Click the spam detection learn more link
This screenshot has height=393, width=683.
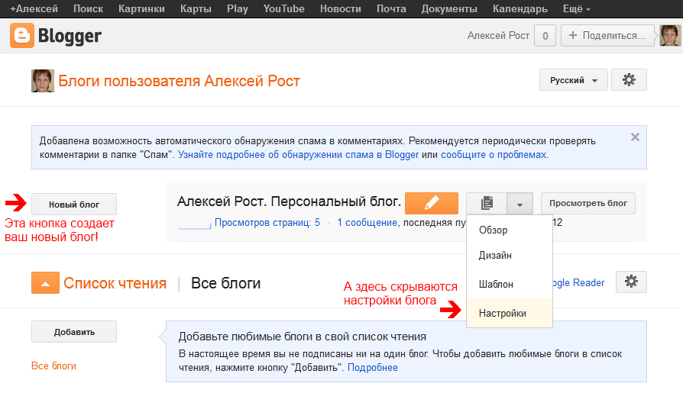(299, 155)
